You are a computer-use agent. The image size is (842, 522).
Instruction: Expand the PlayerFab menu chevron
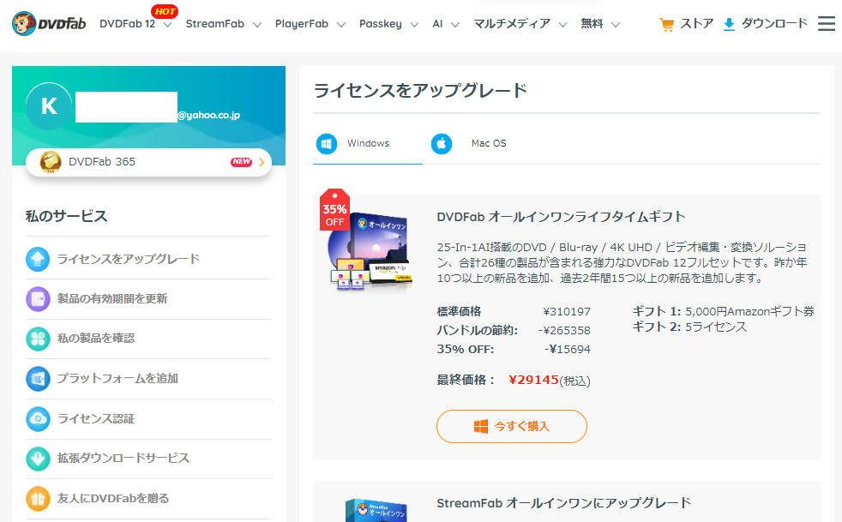pos(341,25)
